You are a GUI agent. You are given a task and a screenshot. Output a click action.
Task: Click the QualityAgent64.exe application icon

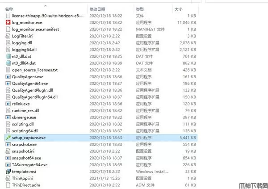8,84
